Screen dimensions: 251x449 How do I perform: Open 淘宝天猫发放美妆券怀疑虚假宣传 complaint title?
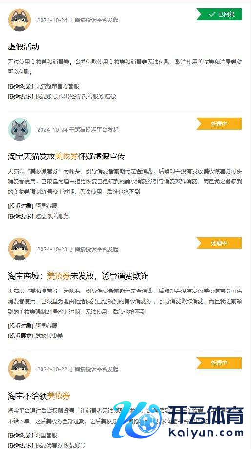pyautogui.click(x=66, y=157)
